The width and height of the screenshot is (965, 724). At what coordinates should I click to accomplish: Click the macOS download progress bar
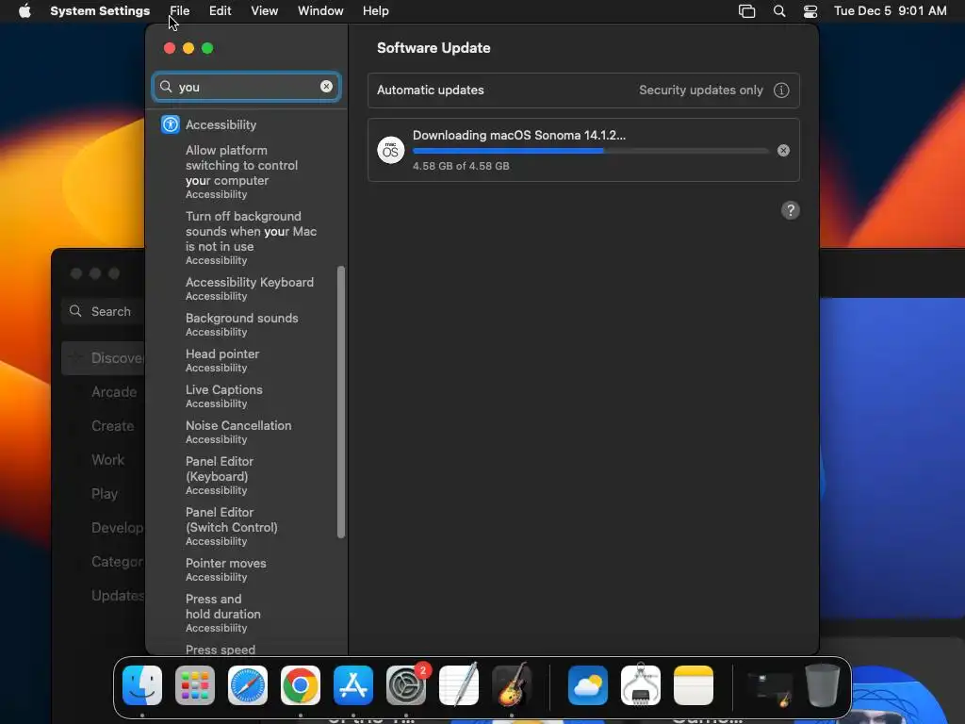coord(590,151)
